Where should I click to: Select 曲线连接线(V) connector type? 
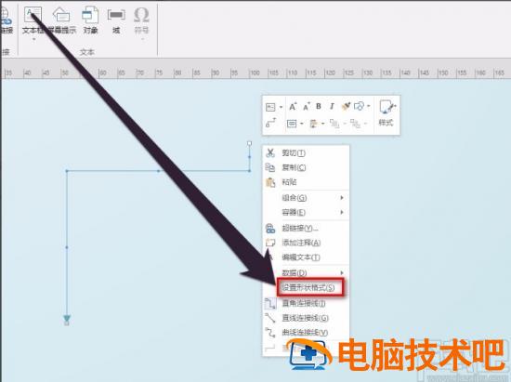[x=306, y=333]
